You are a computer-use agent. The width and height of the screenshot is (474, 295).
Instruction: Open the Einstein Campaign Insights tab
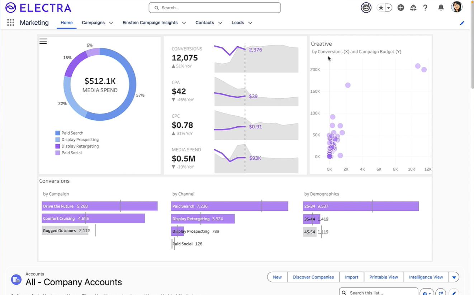(x=150, y=23)
